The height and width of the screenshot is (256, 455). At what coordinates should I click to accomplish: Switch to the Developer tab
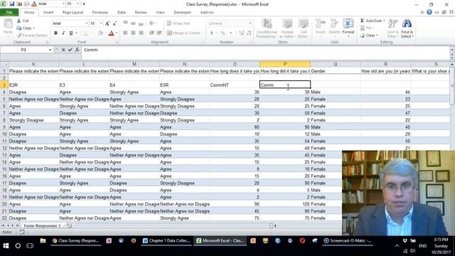tap(182, 12)
